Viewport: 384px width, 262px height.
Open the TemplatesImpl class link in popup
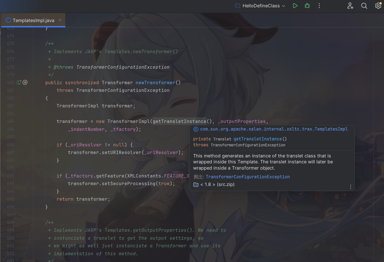pos(274,129)
